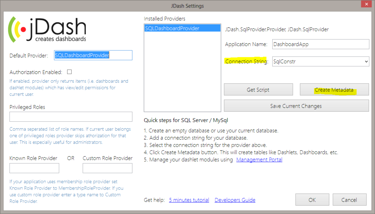
Task: Click step 2 Add a connection string text
Action: (x=196, y=138)
